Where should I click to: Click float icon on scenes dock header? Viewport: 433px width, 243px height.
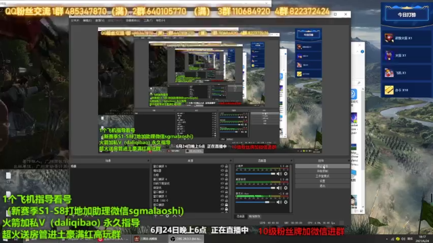click(148, 161)
